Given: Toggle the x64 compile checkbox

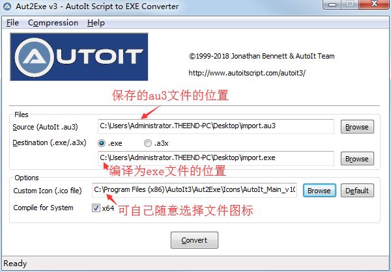Looking at the screenshot, I should [x=96, y=208].
